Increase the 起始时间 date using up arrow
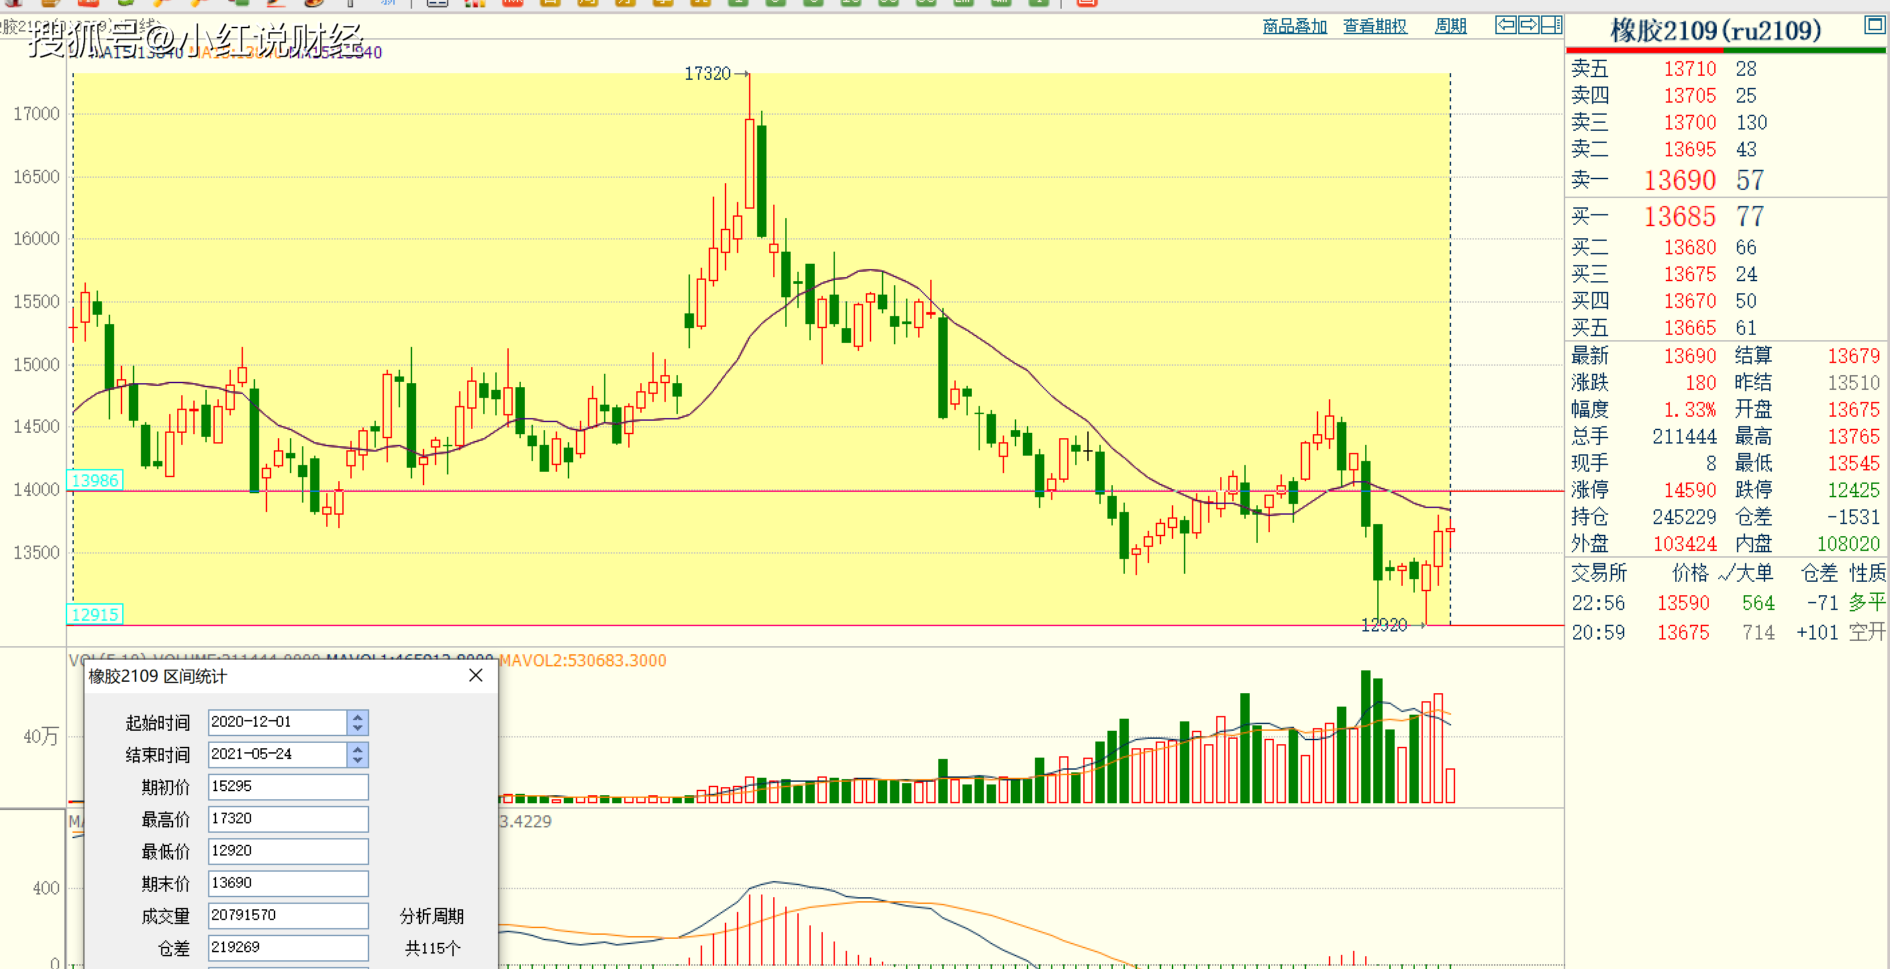This screenshot has height=969, width=1890. click(x=357, y=717)
